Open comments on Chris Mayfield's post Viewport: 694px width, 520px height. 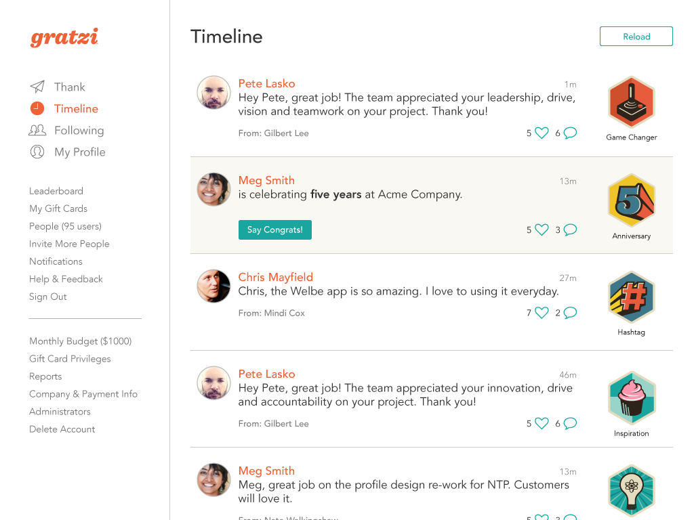point(570,313)
